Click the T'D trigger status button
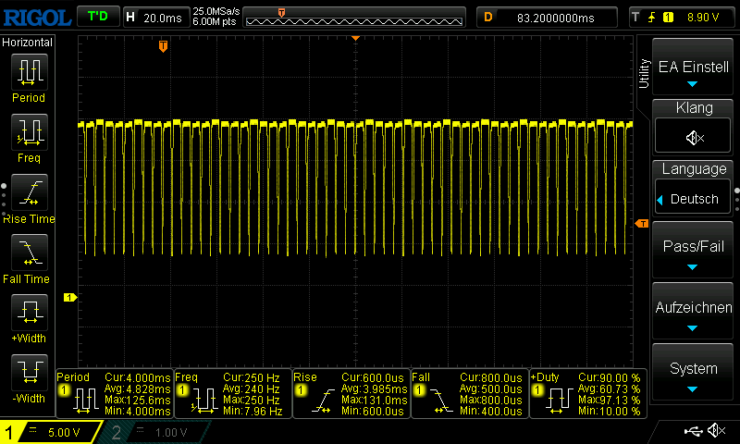 click(96, 17)
